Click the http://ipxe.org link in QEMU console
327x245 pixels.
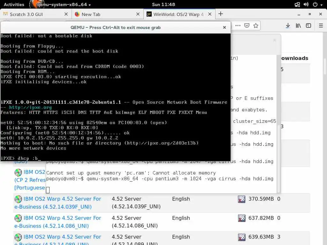tap(30, 107)
